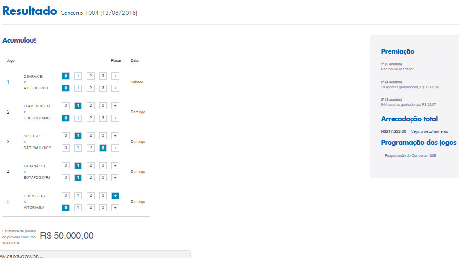Select highlighted score 1 for Botafogo/RJ

(x=78, y=178)
